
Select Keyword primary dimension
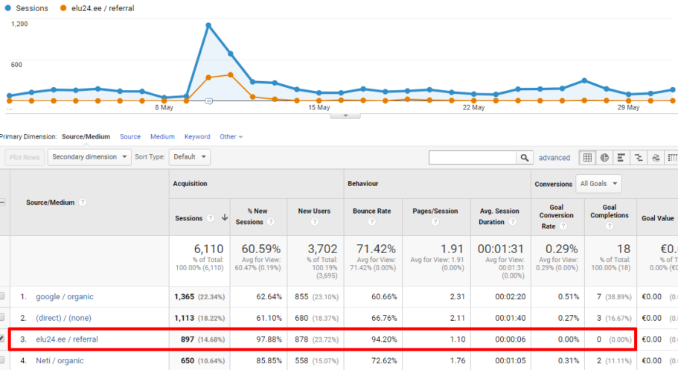pos(197,137)
